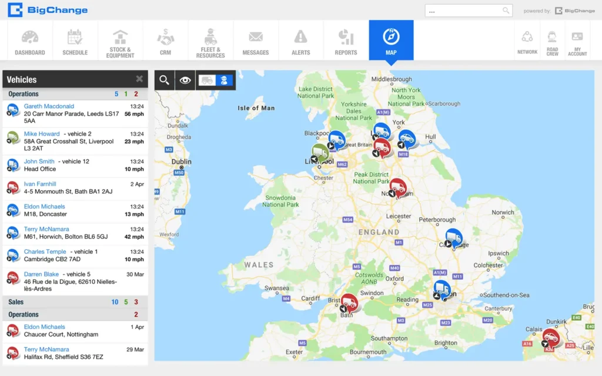This screenshot has width=602, height=376.
Task: Open Darren Blake link
Action: [x=42, y=274]
